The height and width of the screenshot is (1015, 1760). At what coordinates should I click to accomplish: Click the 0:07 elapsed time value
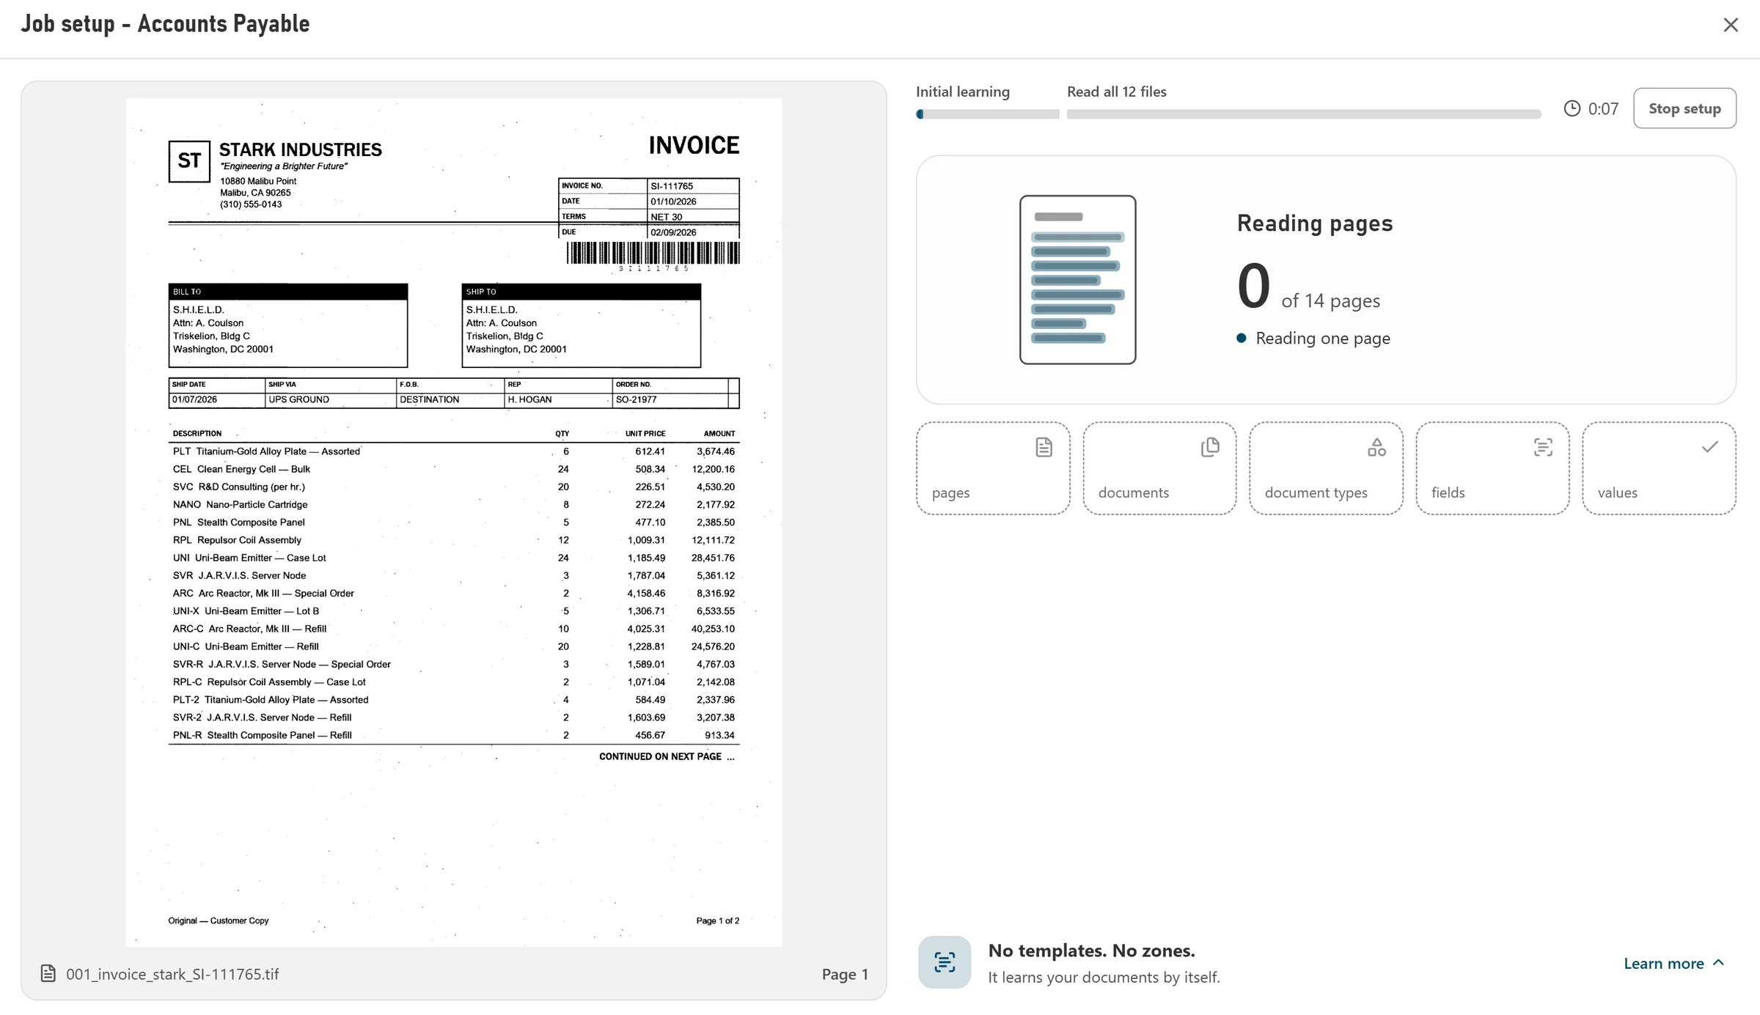(x=1603, y=108)
